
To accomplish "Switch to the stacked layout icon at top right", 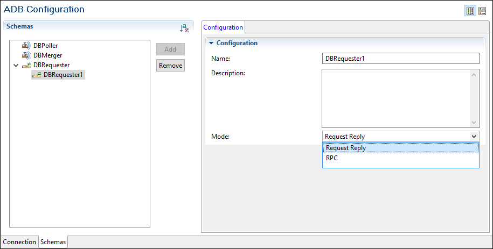I will click(x=482, y=11).
